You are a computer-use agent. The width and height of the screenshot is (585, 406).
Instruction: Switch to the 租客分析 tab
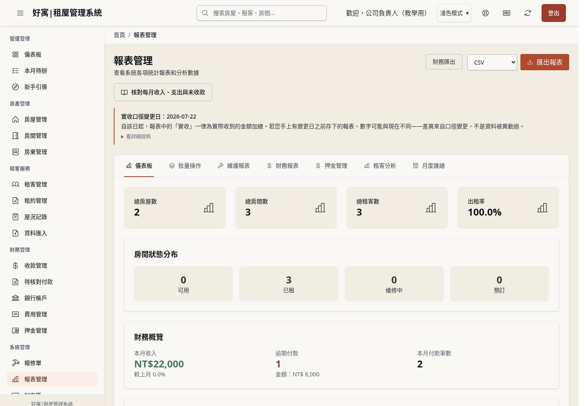click(x=380, y=166)
